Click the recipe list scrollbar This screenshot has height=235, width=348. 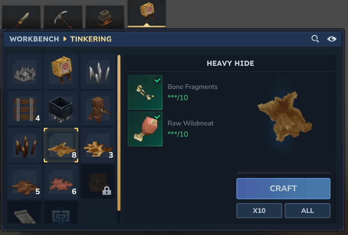pyautogui.click(x=119, y=133)
